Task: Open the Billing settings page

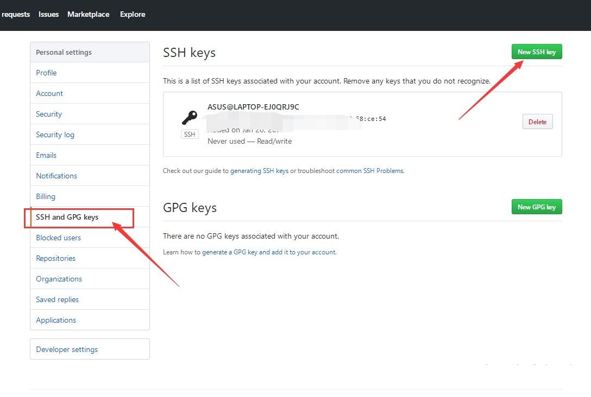Action: click(46, 196)
